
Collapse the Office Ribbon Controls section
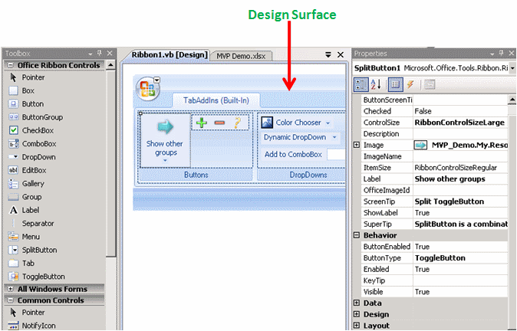(x=10, y=65)
